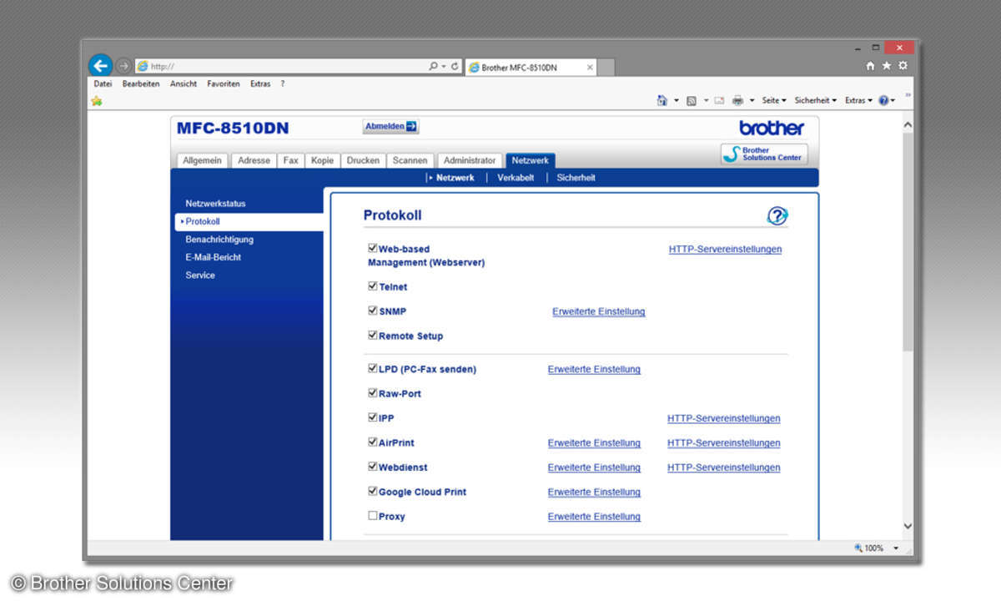Open the Seite dropdown menu
Viewport: 1001px width, 601px height.
click(774, 100)
